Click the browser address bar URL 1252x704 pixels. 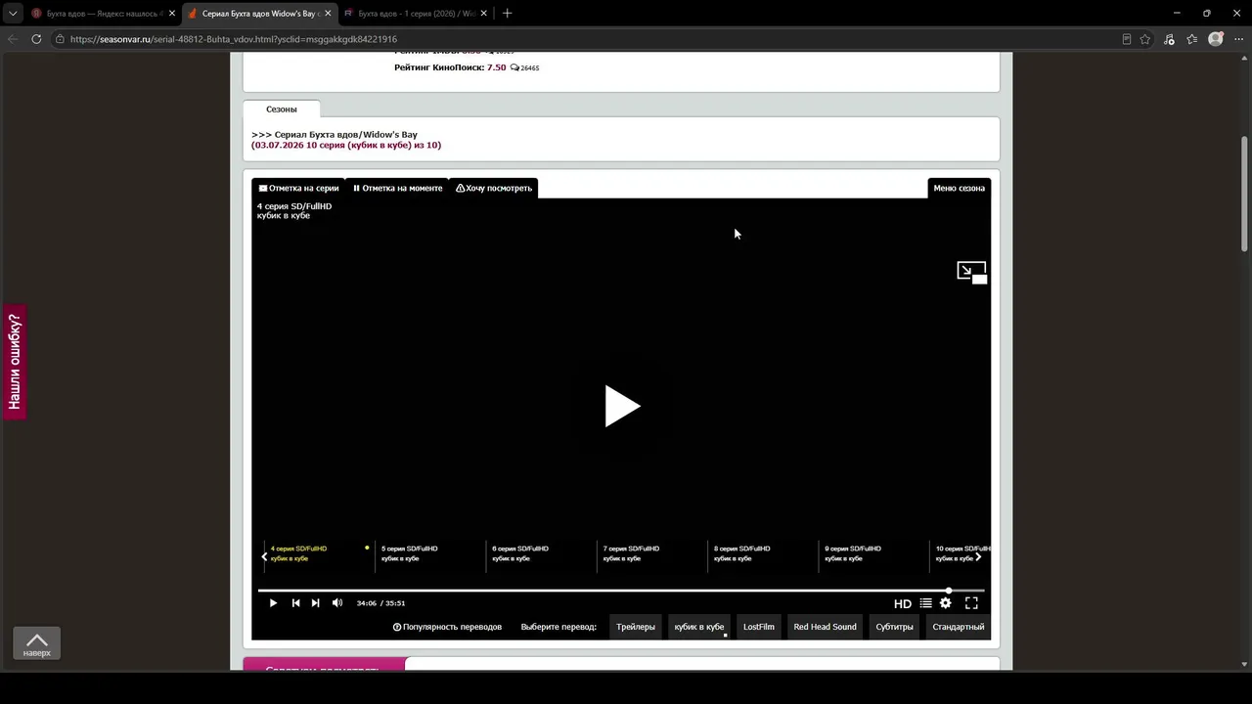[234, 39]
